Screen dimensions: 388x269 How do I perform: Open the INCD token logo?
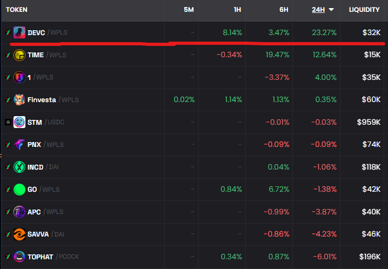click(19, 167)
